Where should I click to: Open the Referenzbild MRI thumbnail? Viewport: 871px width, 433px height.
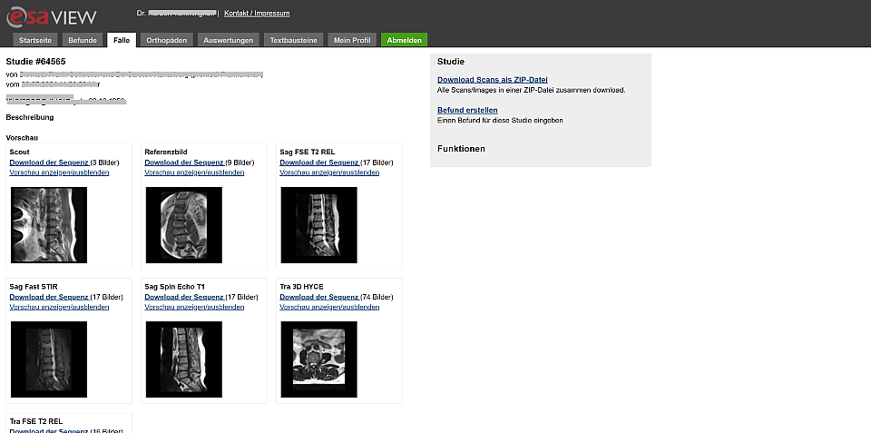pyautogui.click(x=184, y=225)
